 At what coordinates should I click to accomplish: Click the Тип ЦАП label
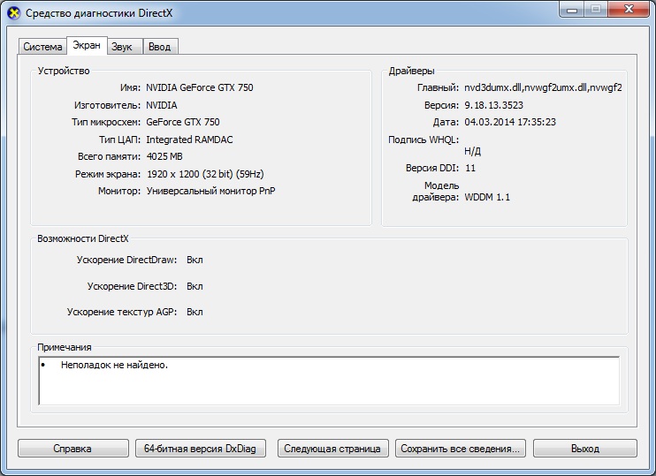(119, 140)
